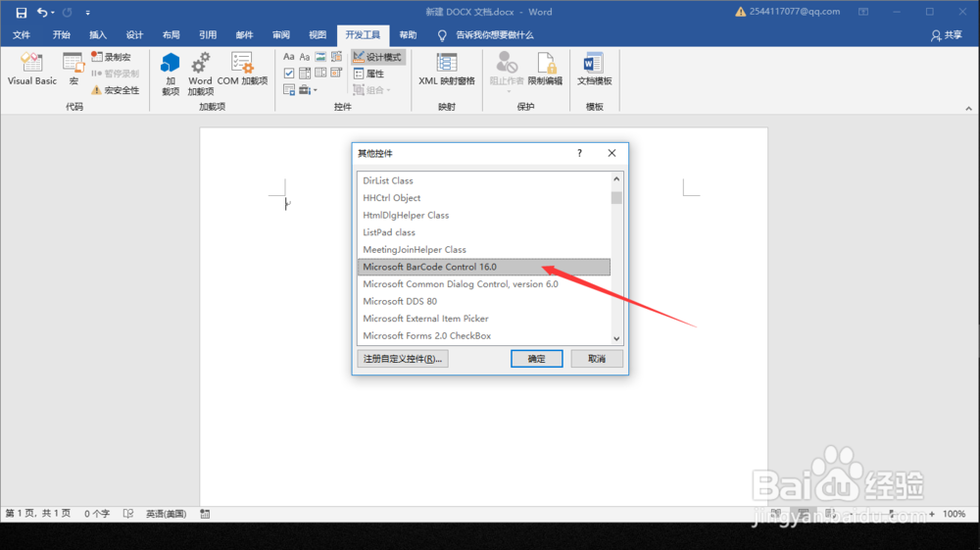This screenshot has width=980, height=550.
Task: Switch to the 审阅 review tab
Action: (281, 35)
